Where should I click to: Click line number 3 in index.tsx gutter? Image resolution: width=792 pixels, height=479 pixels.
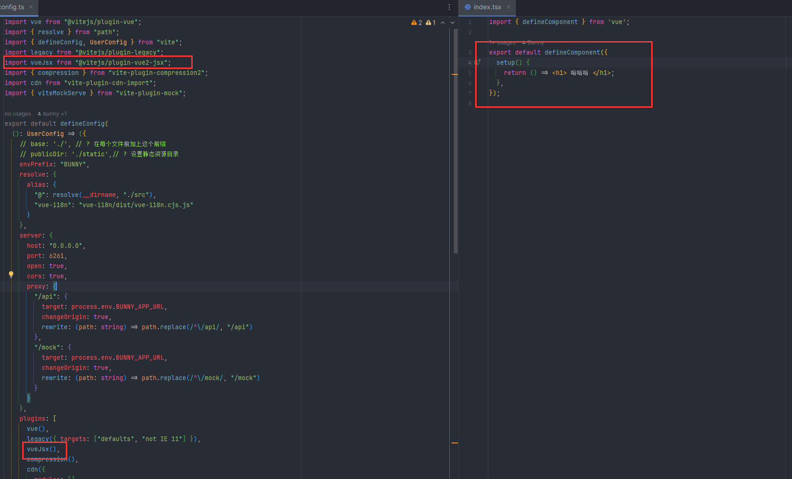click(470, 53)
